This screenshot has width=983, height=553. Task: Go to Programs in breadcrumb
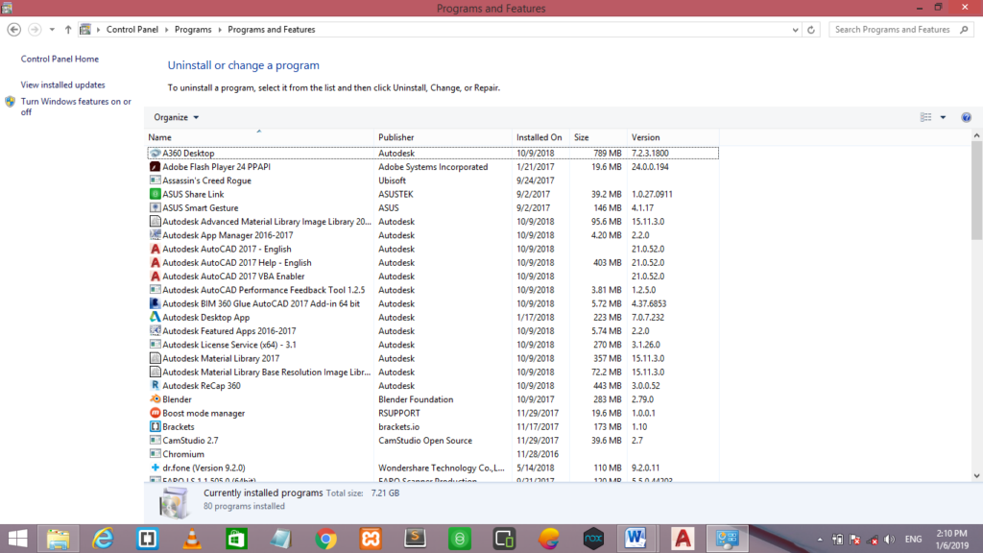tap(193, 30)
